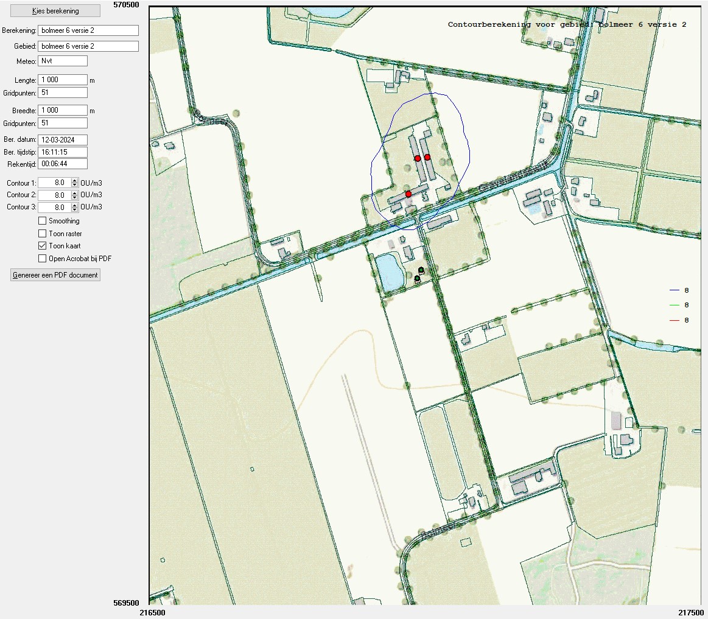Select the red source dot on left long barn
Screen dimensions: 708x619
pyautogui.click(x=418, y=158)
